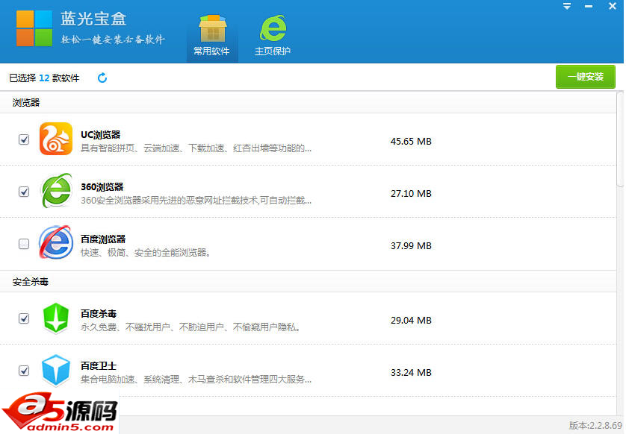Viewport: 626px width, 434px height.
Task: Click 永久免费 description of 百度杀毒
Action: point(190,327)
